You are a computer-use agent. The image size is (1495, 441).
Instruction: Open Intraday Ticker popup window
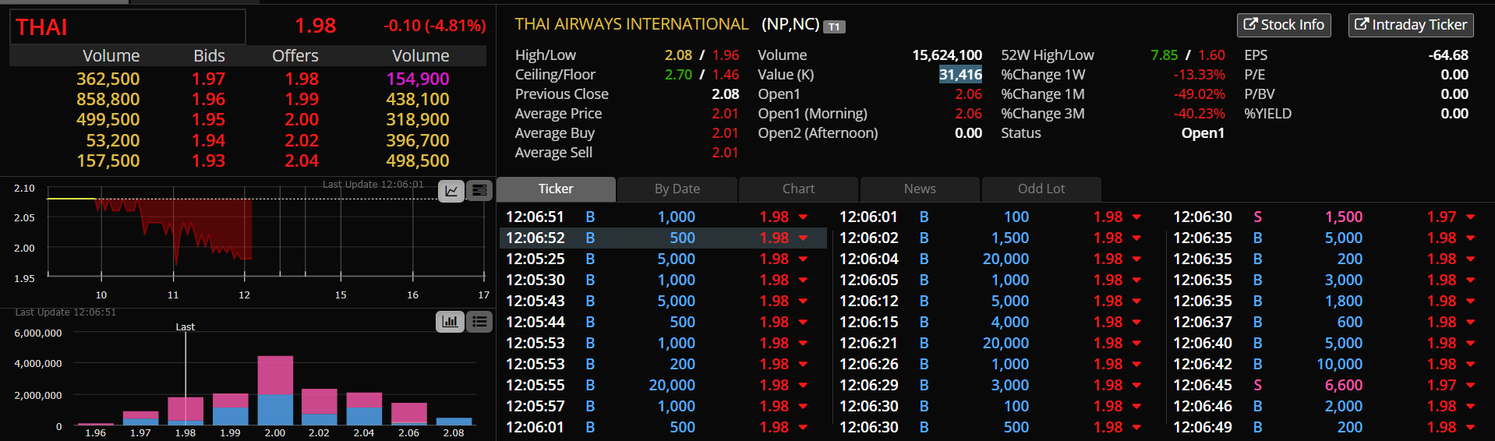pos(1411,25)
